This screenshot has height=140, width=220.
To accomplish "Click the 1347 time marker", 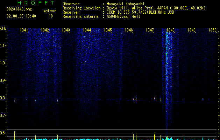I will point(150,30).
